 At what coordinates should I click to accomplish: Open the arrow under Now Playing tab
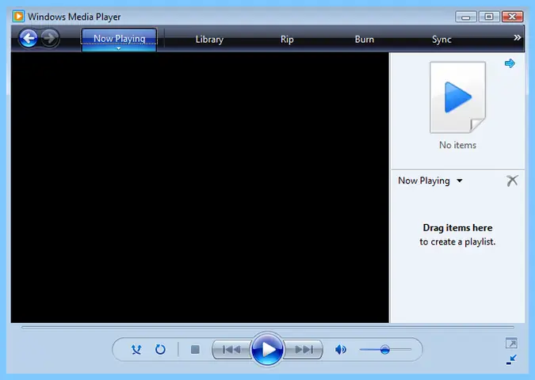pos(119,48)
